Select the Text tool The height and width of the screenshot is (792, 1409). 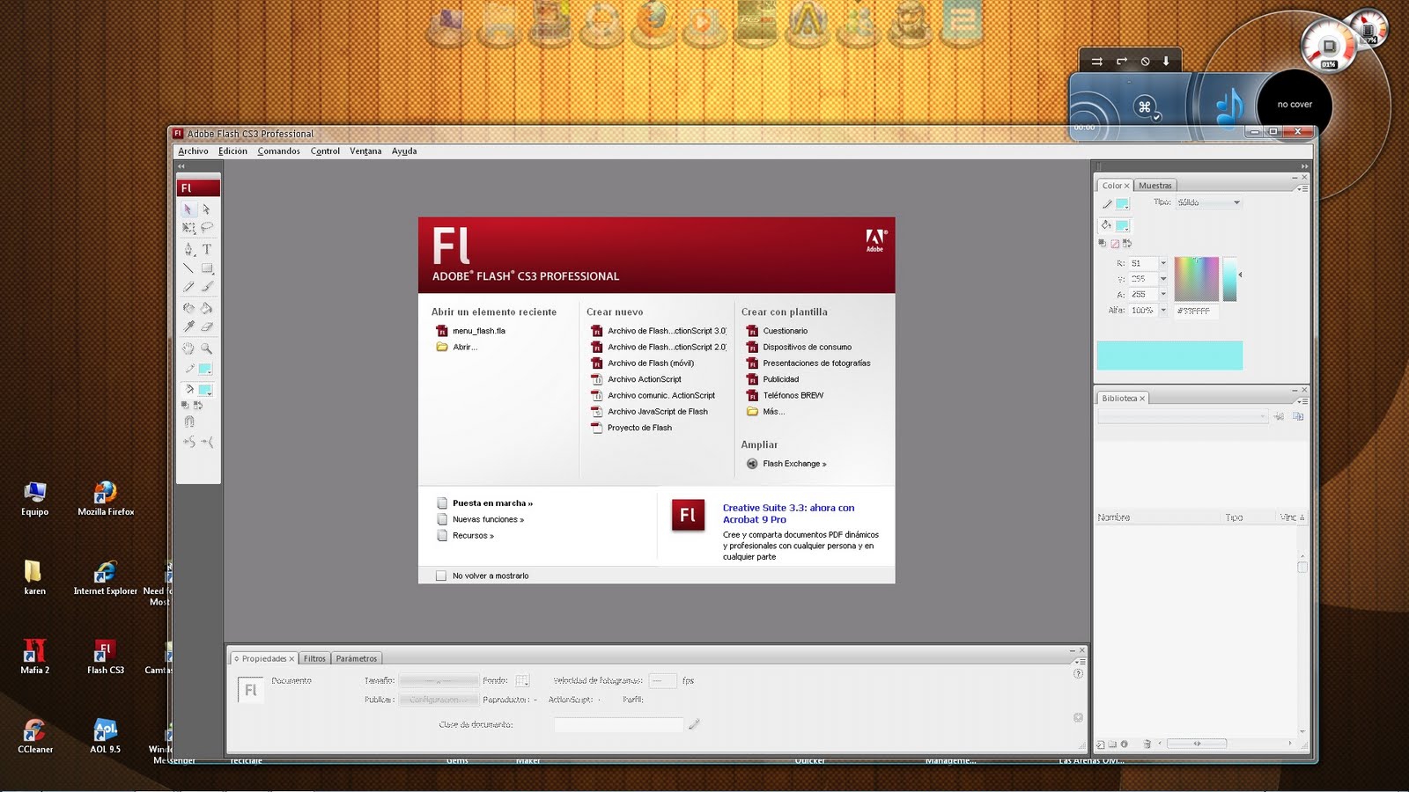pos(206,249)
